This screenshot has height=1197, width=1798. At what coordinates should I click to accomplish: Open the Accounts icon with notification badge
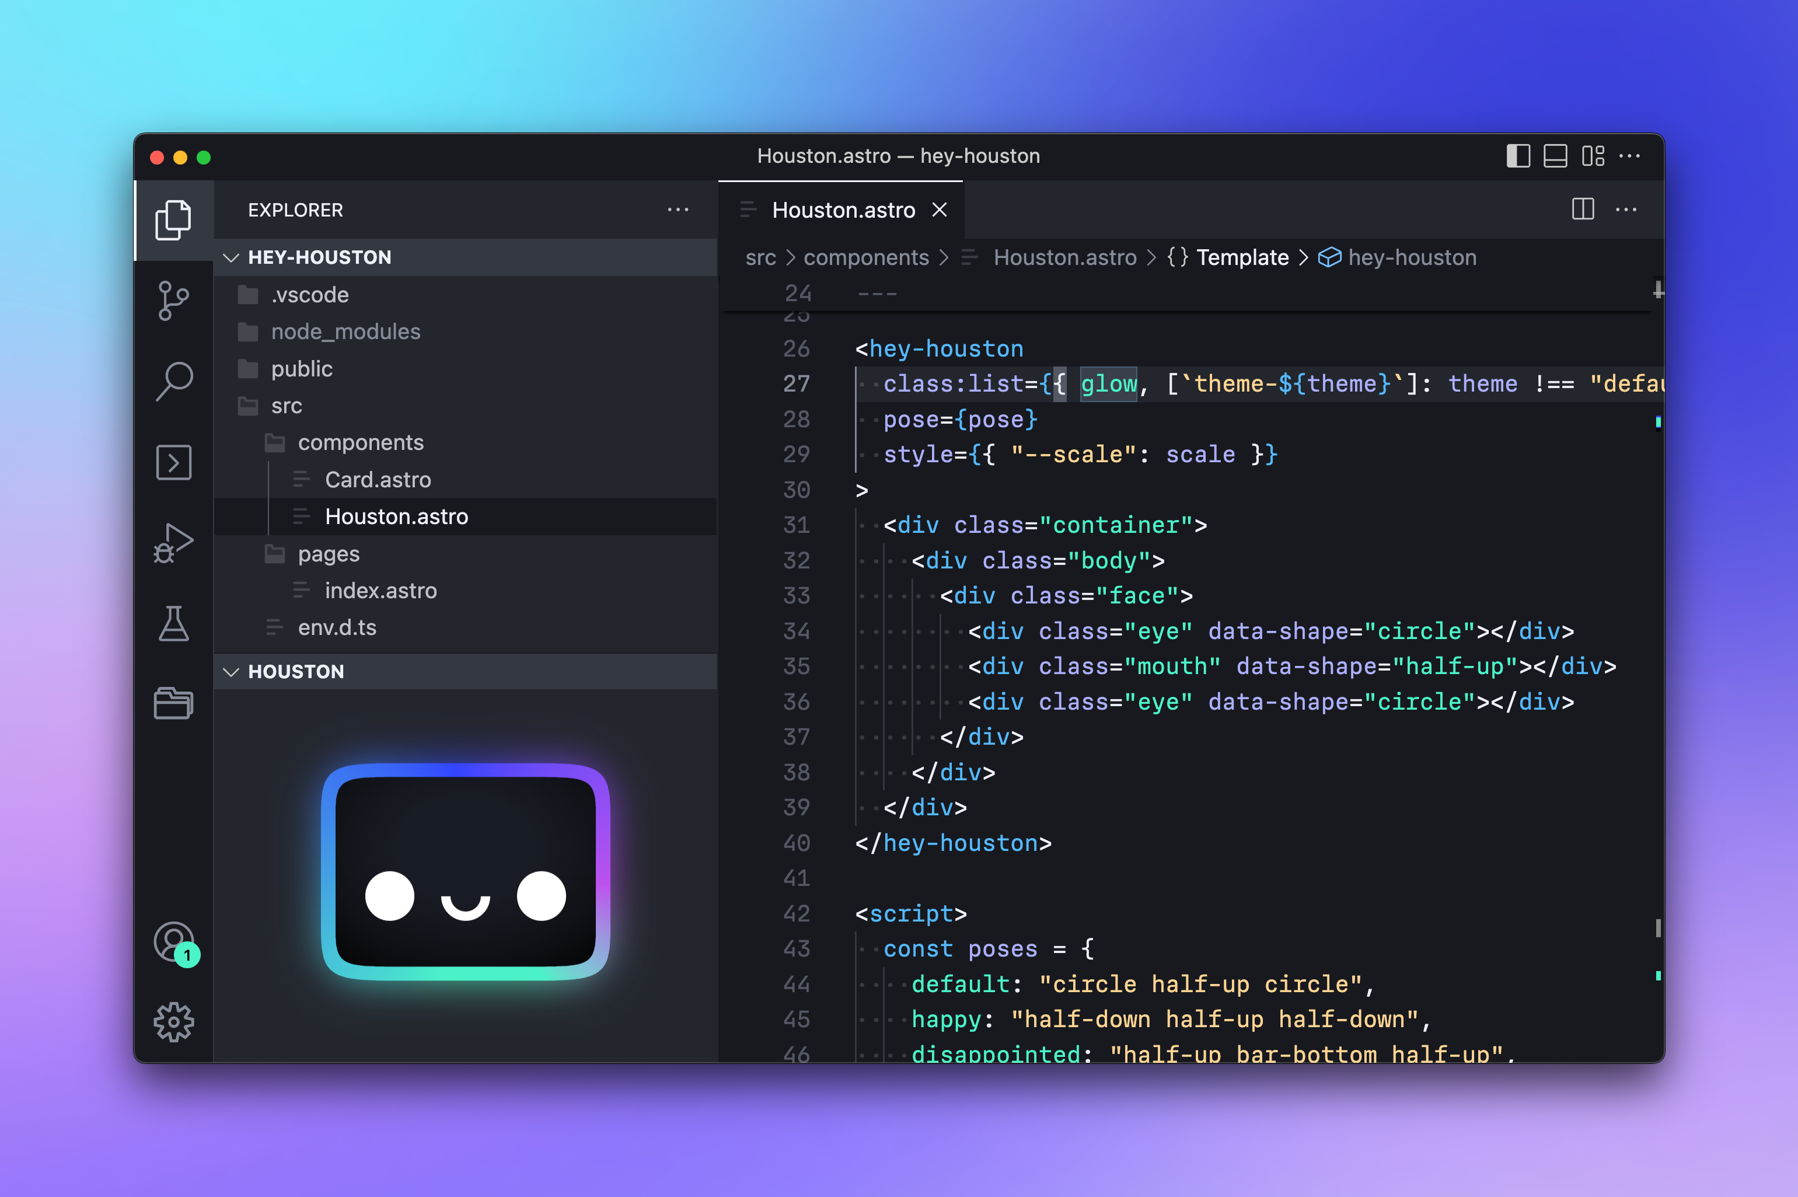(174, 942)
